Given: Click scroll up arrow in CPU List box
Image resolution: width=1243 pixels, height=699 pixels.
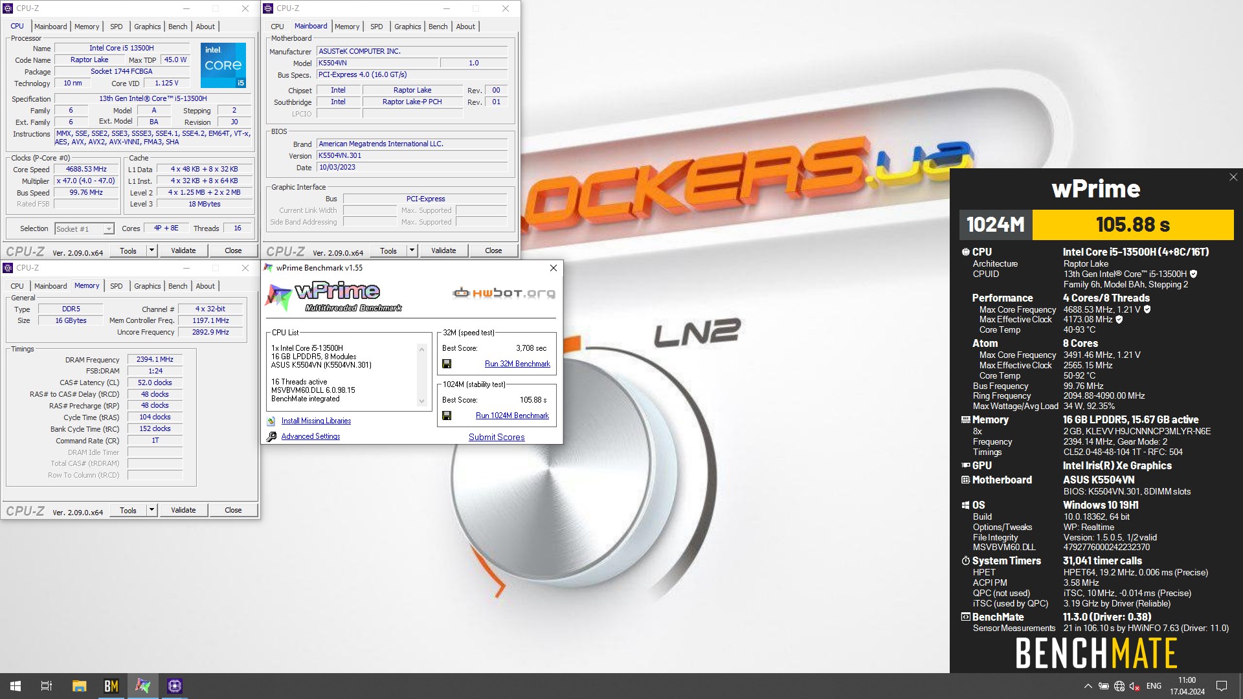Looking at the screenshot, I should pos(422,349).
